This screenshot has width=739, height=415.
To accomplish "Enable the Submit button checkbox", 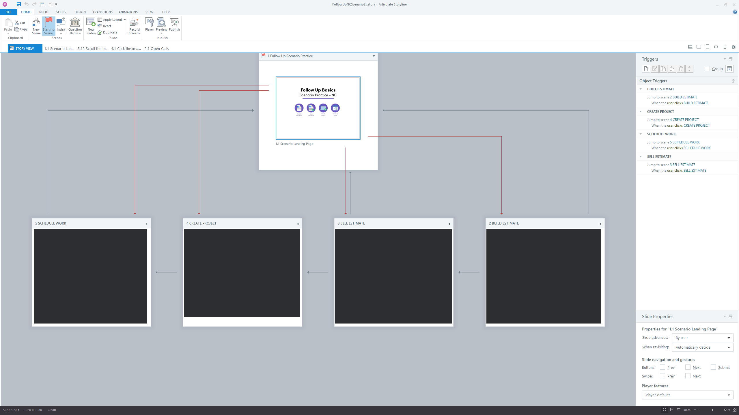I will pyautogui.click(x=714, y=367).
